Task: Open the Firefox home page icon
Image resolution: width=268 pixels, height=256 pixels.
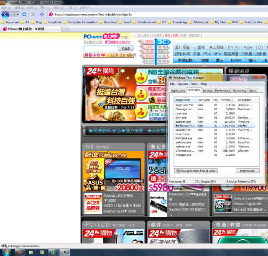Action: (x=42, y=15)
